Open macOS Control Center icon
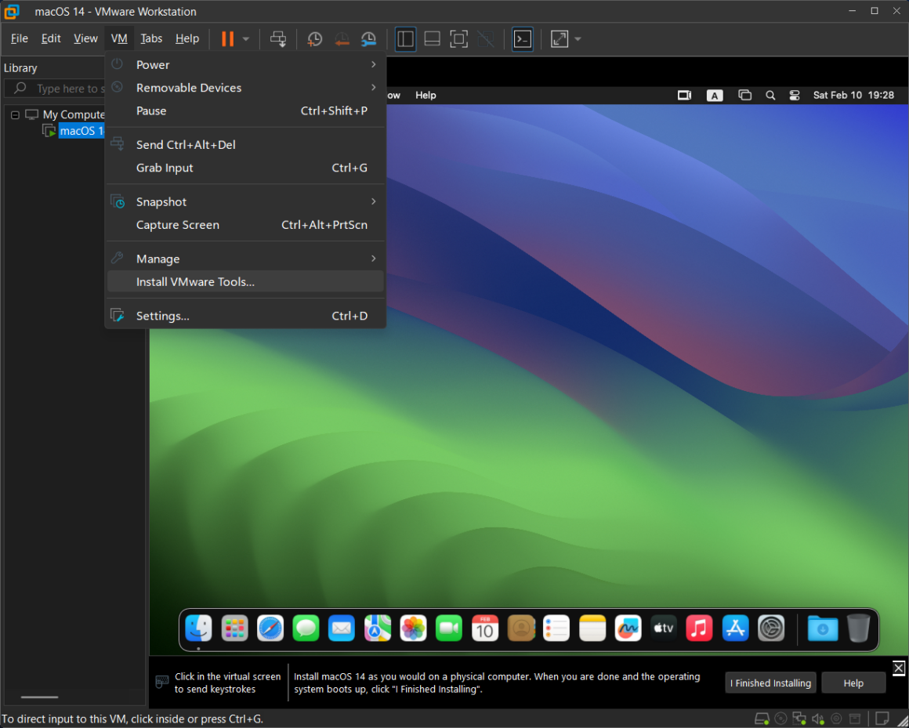The height and width of the screenshot is (728, 909). (x=795, y=96)
